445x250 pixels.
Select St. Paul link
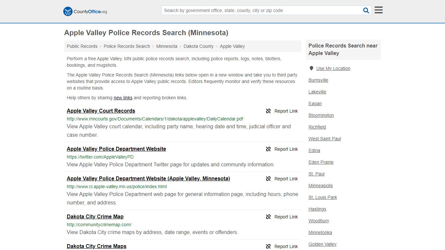pos(316,174)
